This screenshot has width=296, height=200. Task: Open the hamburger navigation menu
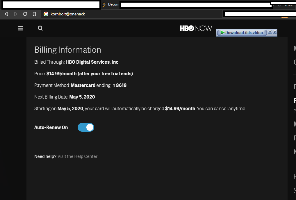point(20,28)
